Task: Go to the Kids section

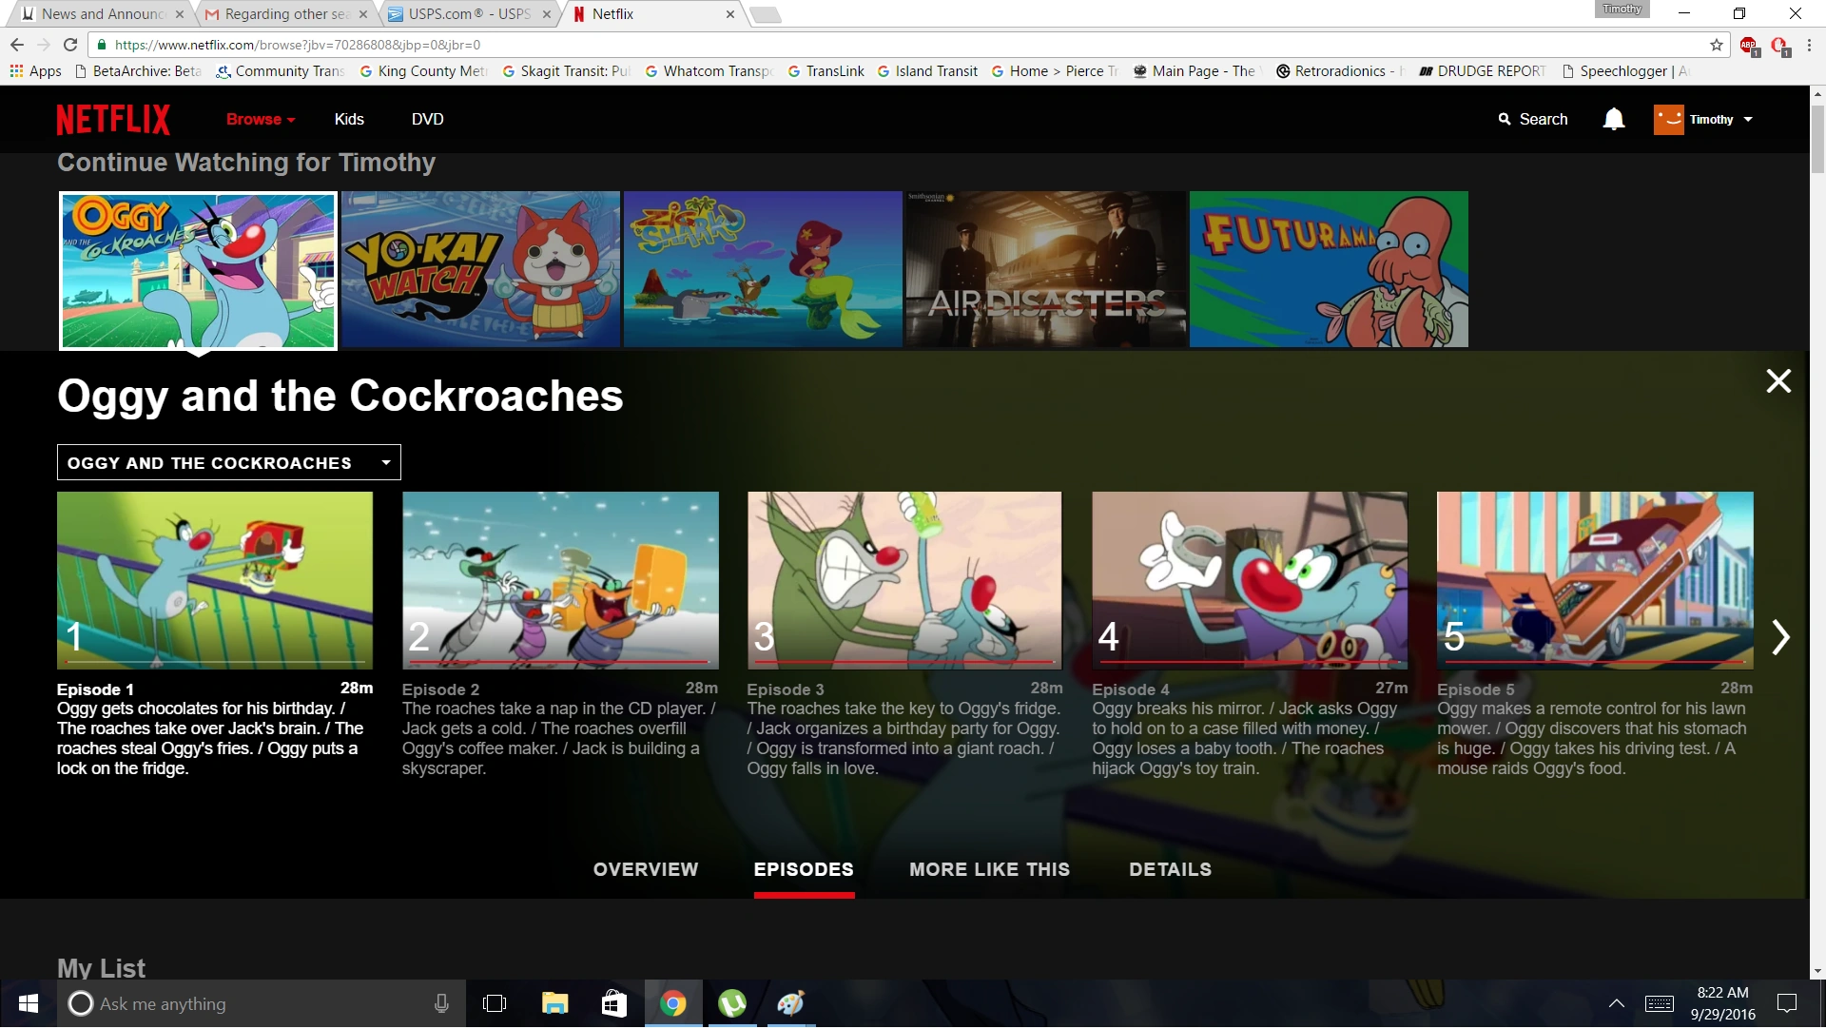Action: pos(349,119)
